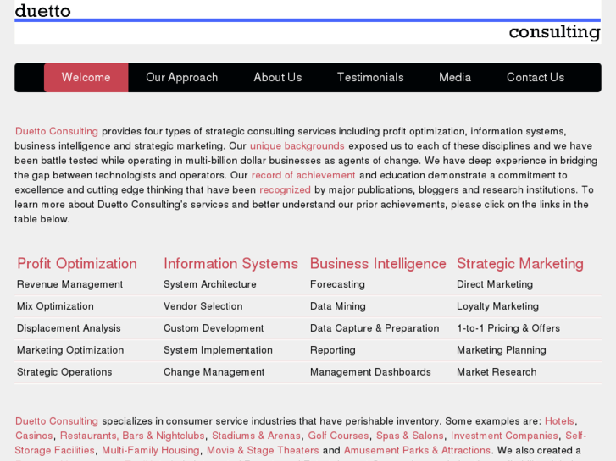Select Testimonials in the navigation bar
616x461 pixels.
tap(370, 77)
